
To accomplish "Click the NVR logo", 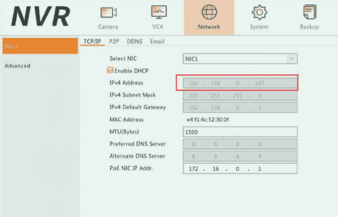I will click(40, 17).
